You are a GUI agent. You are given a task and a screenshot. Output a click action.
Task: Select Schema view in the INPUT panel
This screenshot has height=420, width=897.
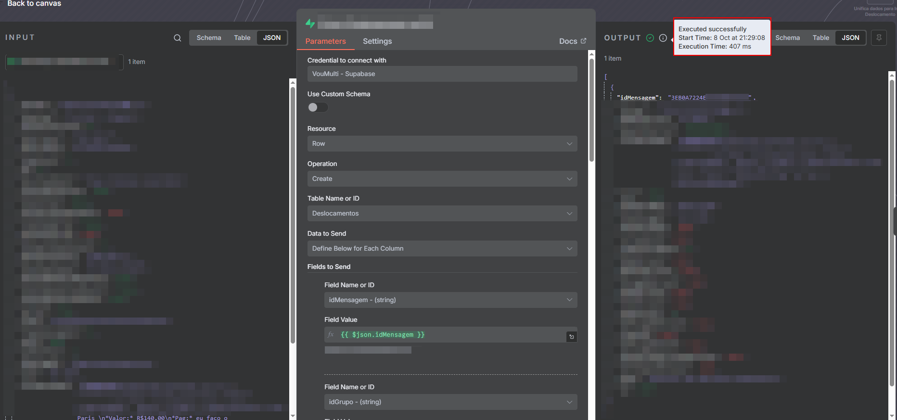tap(209, 38)
